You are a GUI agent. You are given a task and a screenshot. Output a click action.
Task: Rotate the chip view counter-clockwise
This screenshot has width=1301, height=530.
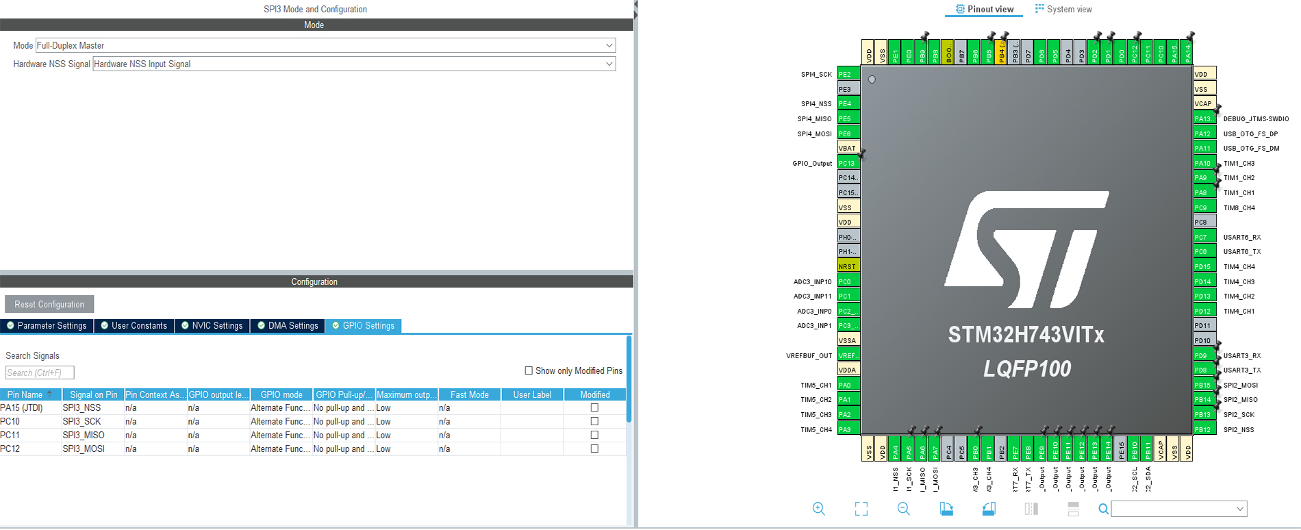pyautogui.click(x=989, y=509)
